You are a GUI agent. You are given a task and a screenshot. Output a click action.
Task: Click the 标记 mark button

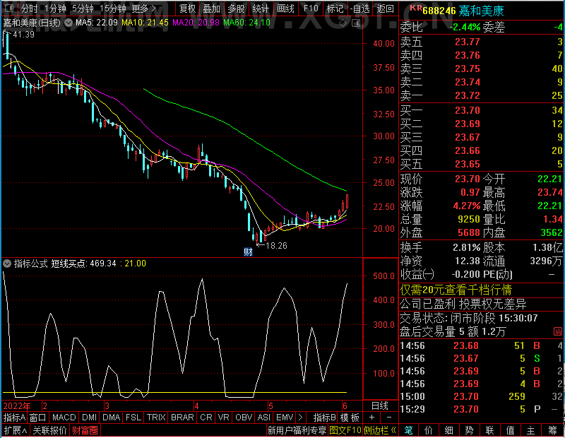click(335, 8)
